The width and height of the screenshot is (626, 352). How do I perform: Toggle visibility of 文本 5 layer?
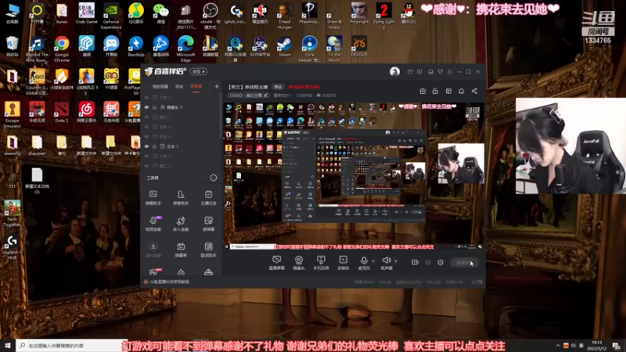(146, 97)
